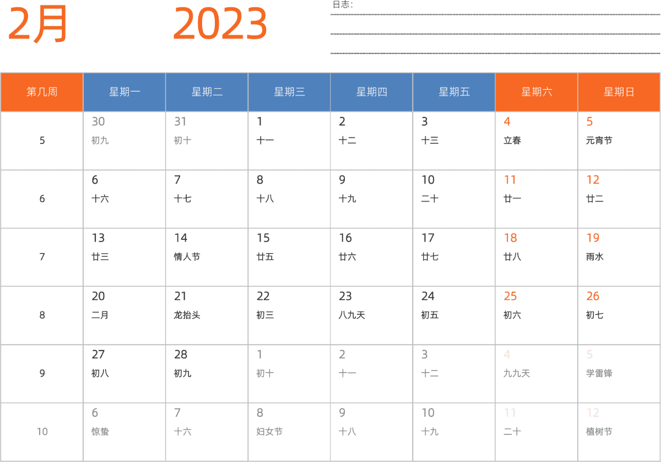Select date 26 marked 初七
This screenshot has width=661, height=462.
tap(619, 315)
